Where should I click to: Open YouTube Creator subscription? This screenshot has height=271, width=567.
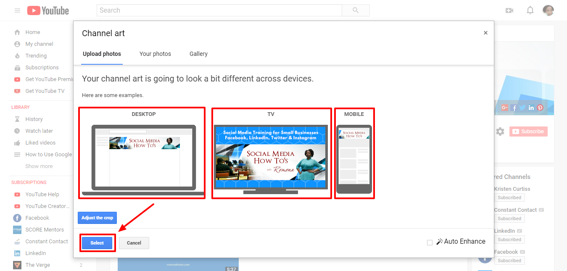pyautogui.click(x=47, y=206)
